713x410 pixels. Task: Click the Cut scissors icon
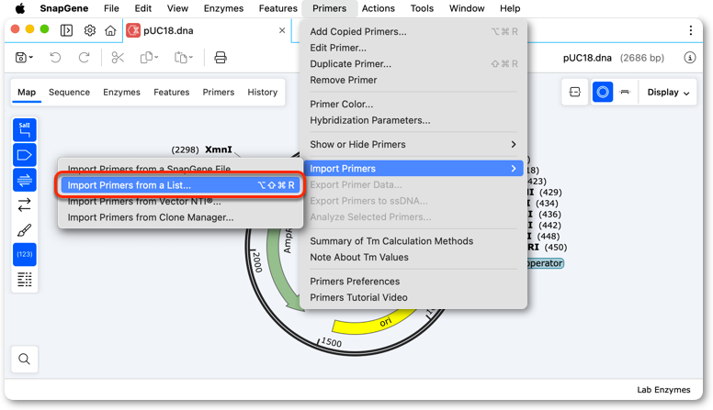[x=118, y=58]
